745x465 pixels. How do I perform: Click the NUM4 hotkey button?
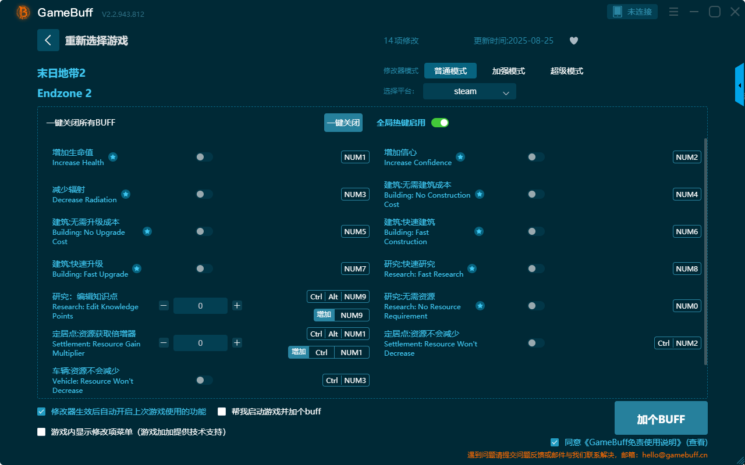pyautogui.click(x=687, y=194)
